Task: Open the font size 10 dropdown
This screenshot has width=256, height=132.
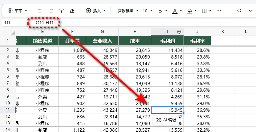Action: point(148,11)
